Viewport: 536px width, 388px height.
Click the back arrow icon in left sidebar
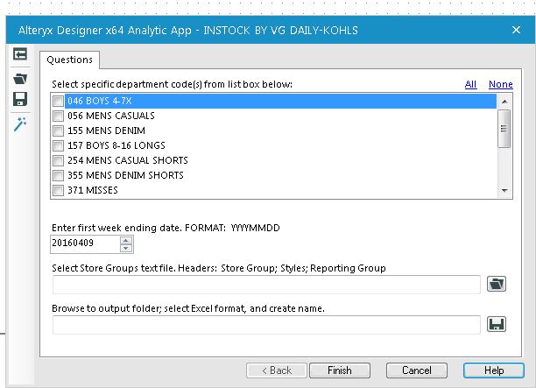coord(19,55)
